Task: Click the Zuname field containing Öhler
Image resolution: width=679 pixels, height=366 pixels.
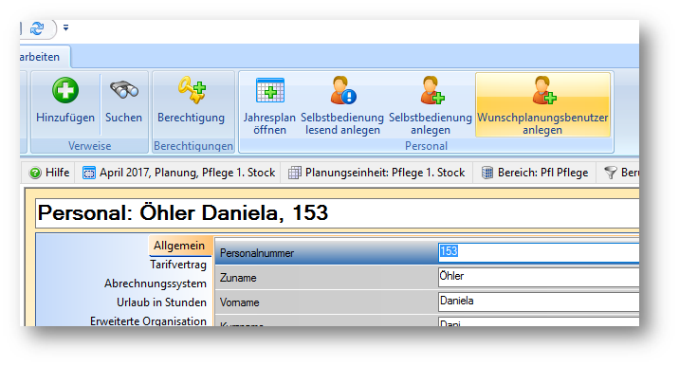Action: [x=539, y=277]
